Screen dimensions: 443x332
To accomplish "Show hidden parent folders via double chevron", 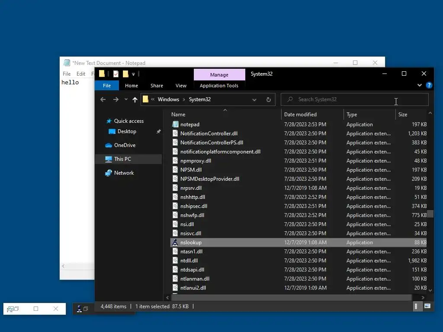I will coord(153,99).
